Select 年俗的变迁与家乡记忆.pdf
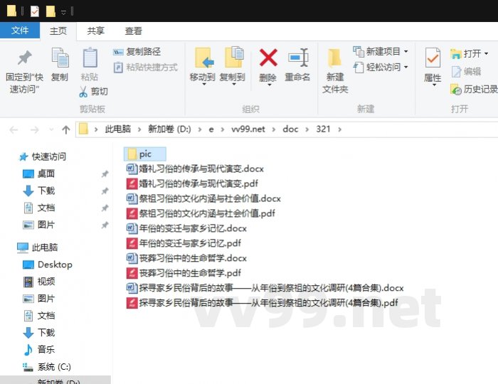This screenshot has height=384, width=498. (x=184, y=243)
